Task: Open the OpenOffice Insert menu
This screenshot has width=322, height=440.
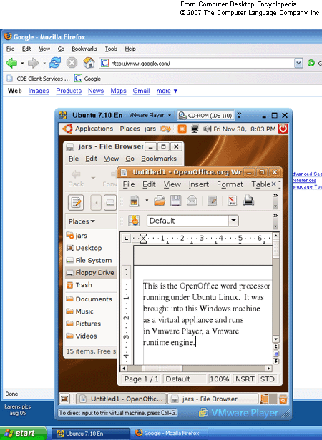Action: click(199, 184)
